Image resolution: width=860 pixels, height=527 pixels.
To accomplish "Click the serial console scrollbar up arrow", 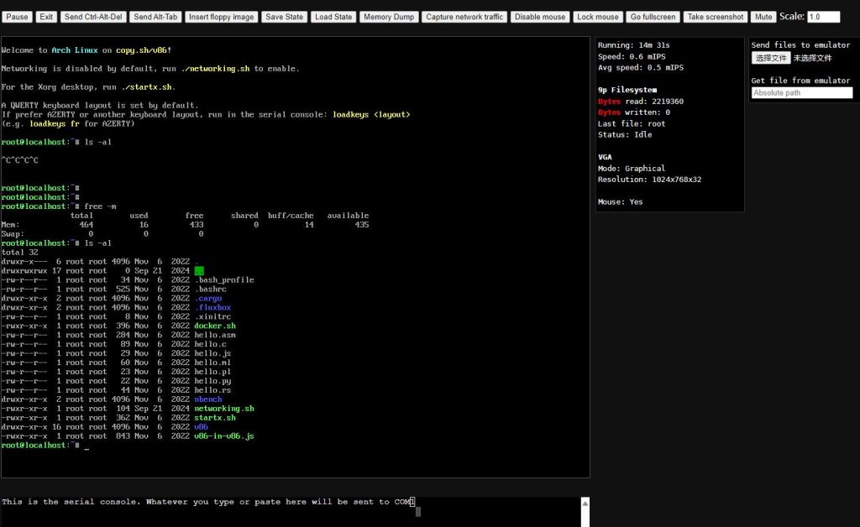I will click(x=585, y=503).
